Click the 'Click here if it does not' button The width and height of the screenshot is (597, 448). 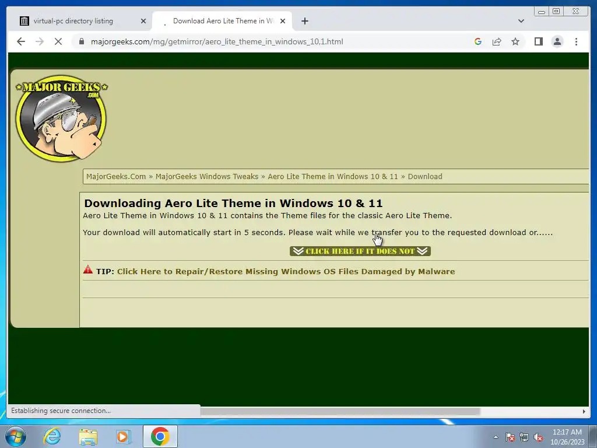pos(360,251)
